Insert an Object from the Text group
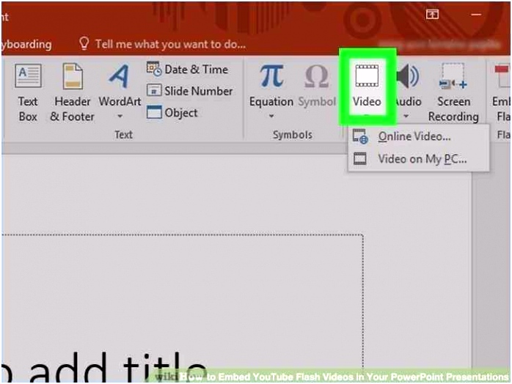 tap(173, 113)
